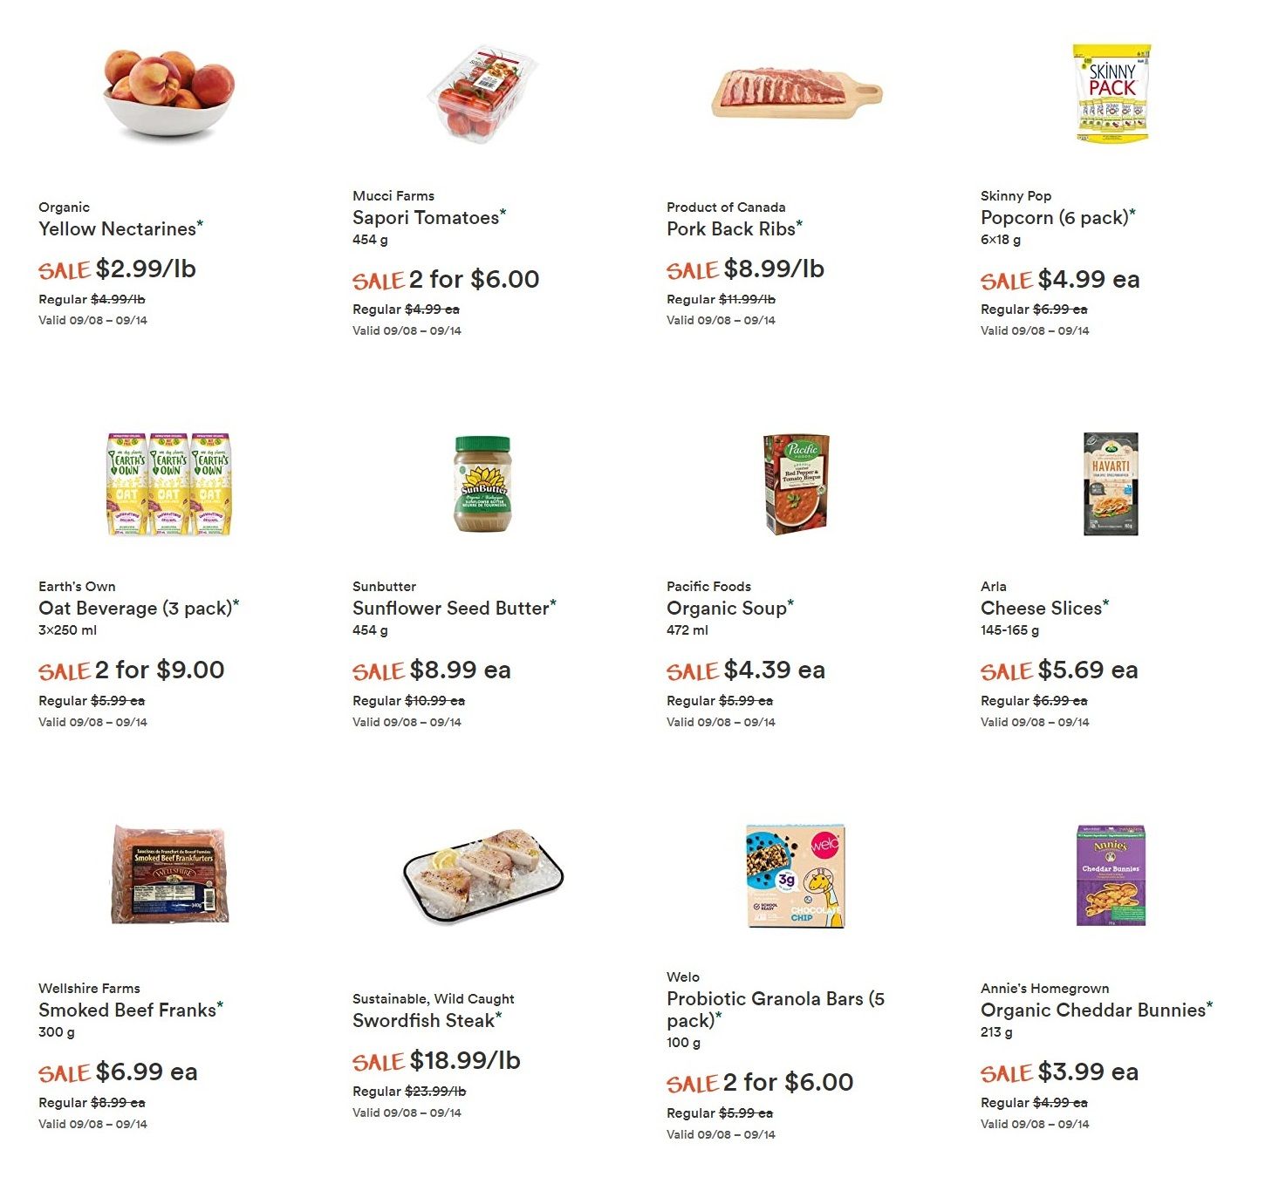1279x1177 pixels.
Task: Open the Skinny Pop popcorn bag image
Action: coord(1111,93)
